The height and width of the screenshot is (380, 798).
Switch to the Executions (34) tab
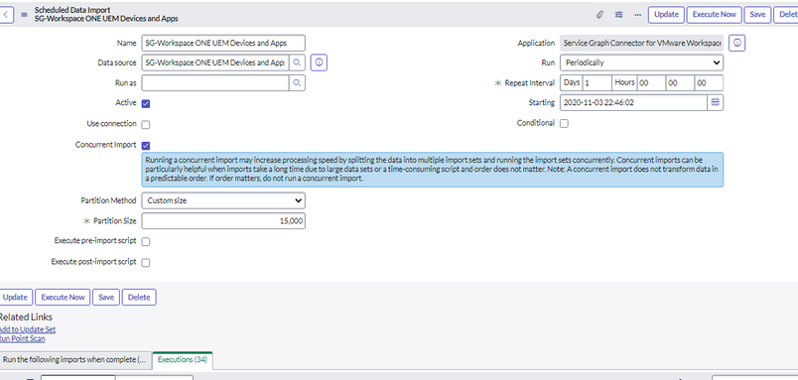tap(183, 359)
